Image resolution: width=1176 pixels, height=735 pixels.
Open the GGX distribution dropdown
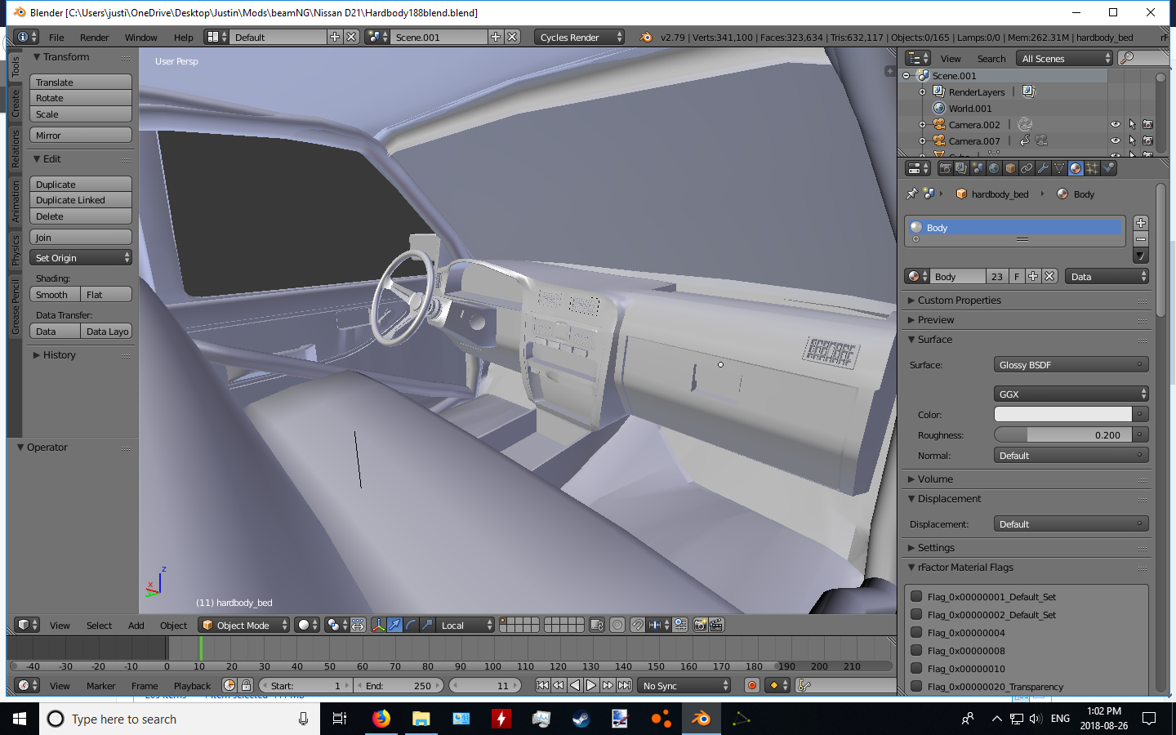pyautogui.click(x=1071, y=394)
